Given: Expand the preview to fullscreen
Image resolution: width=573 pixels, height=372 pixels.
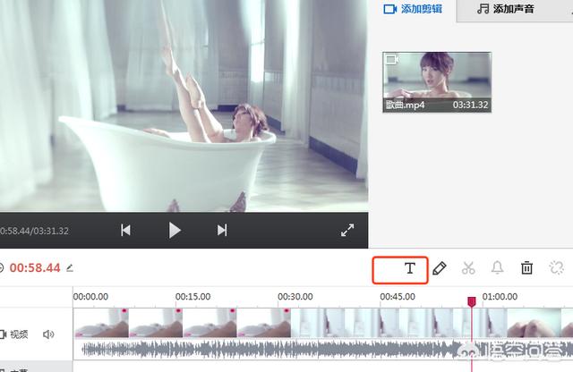Looking at the screenshot, I should click(x=347, y=230).
